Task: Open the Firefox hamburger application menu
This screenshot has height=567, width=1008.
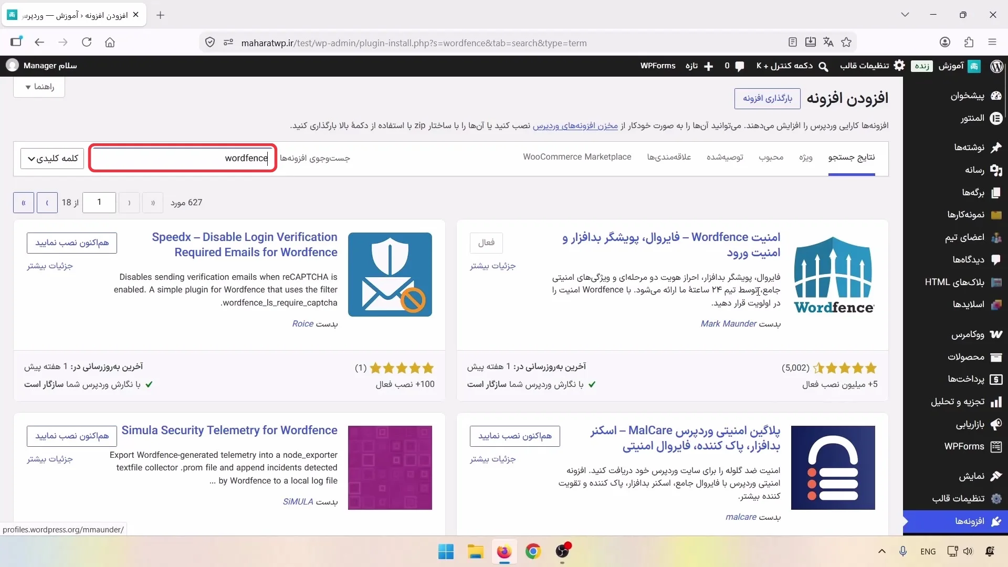Action: 992,43
